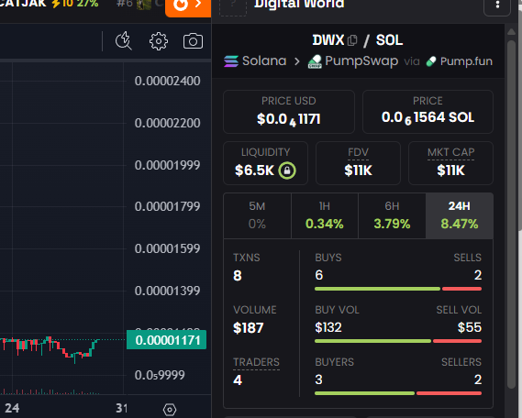Select the 24H timeframe tab
522x418 pixels.
coord(460,215)
